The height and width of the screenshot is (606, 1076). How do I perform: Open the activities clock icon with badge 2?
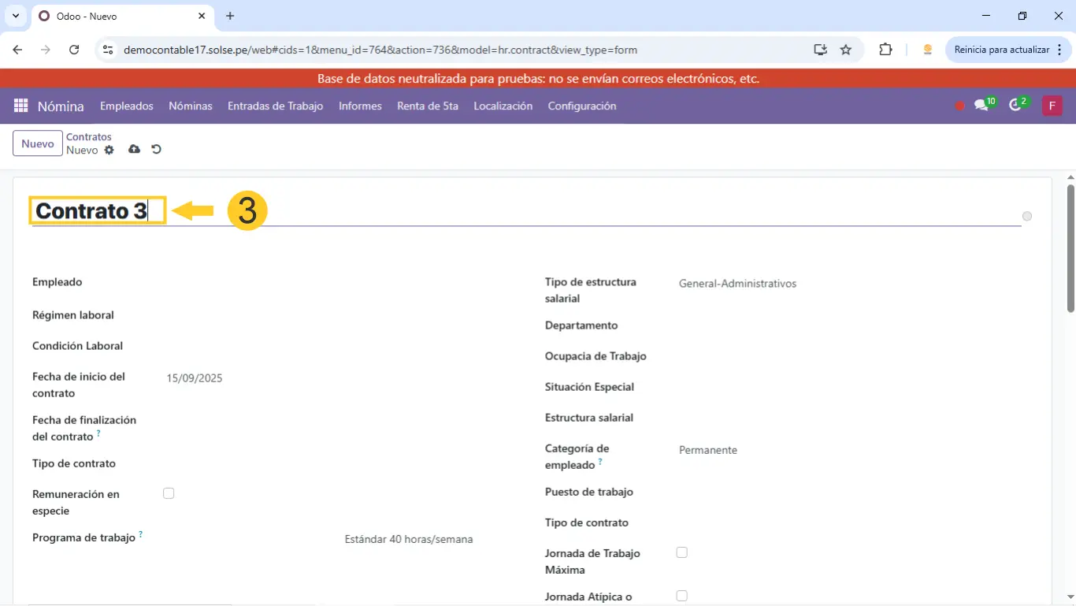[x=1015, y=106]
